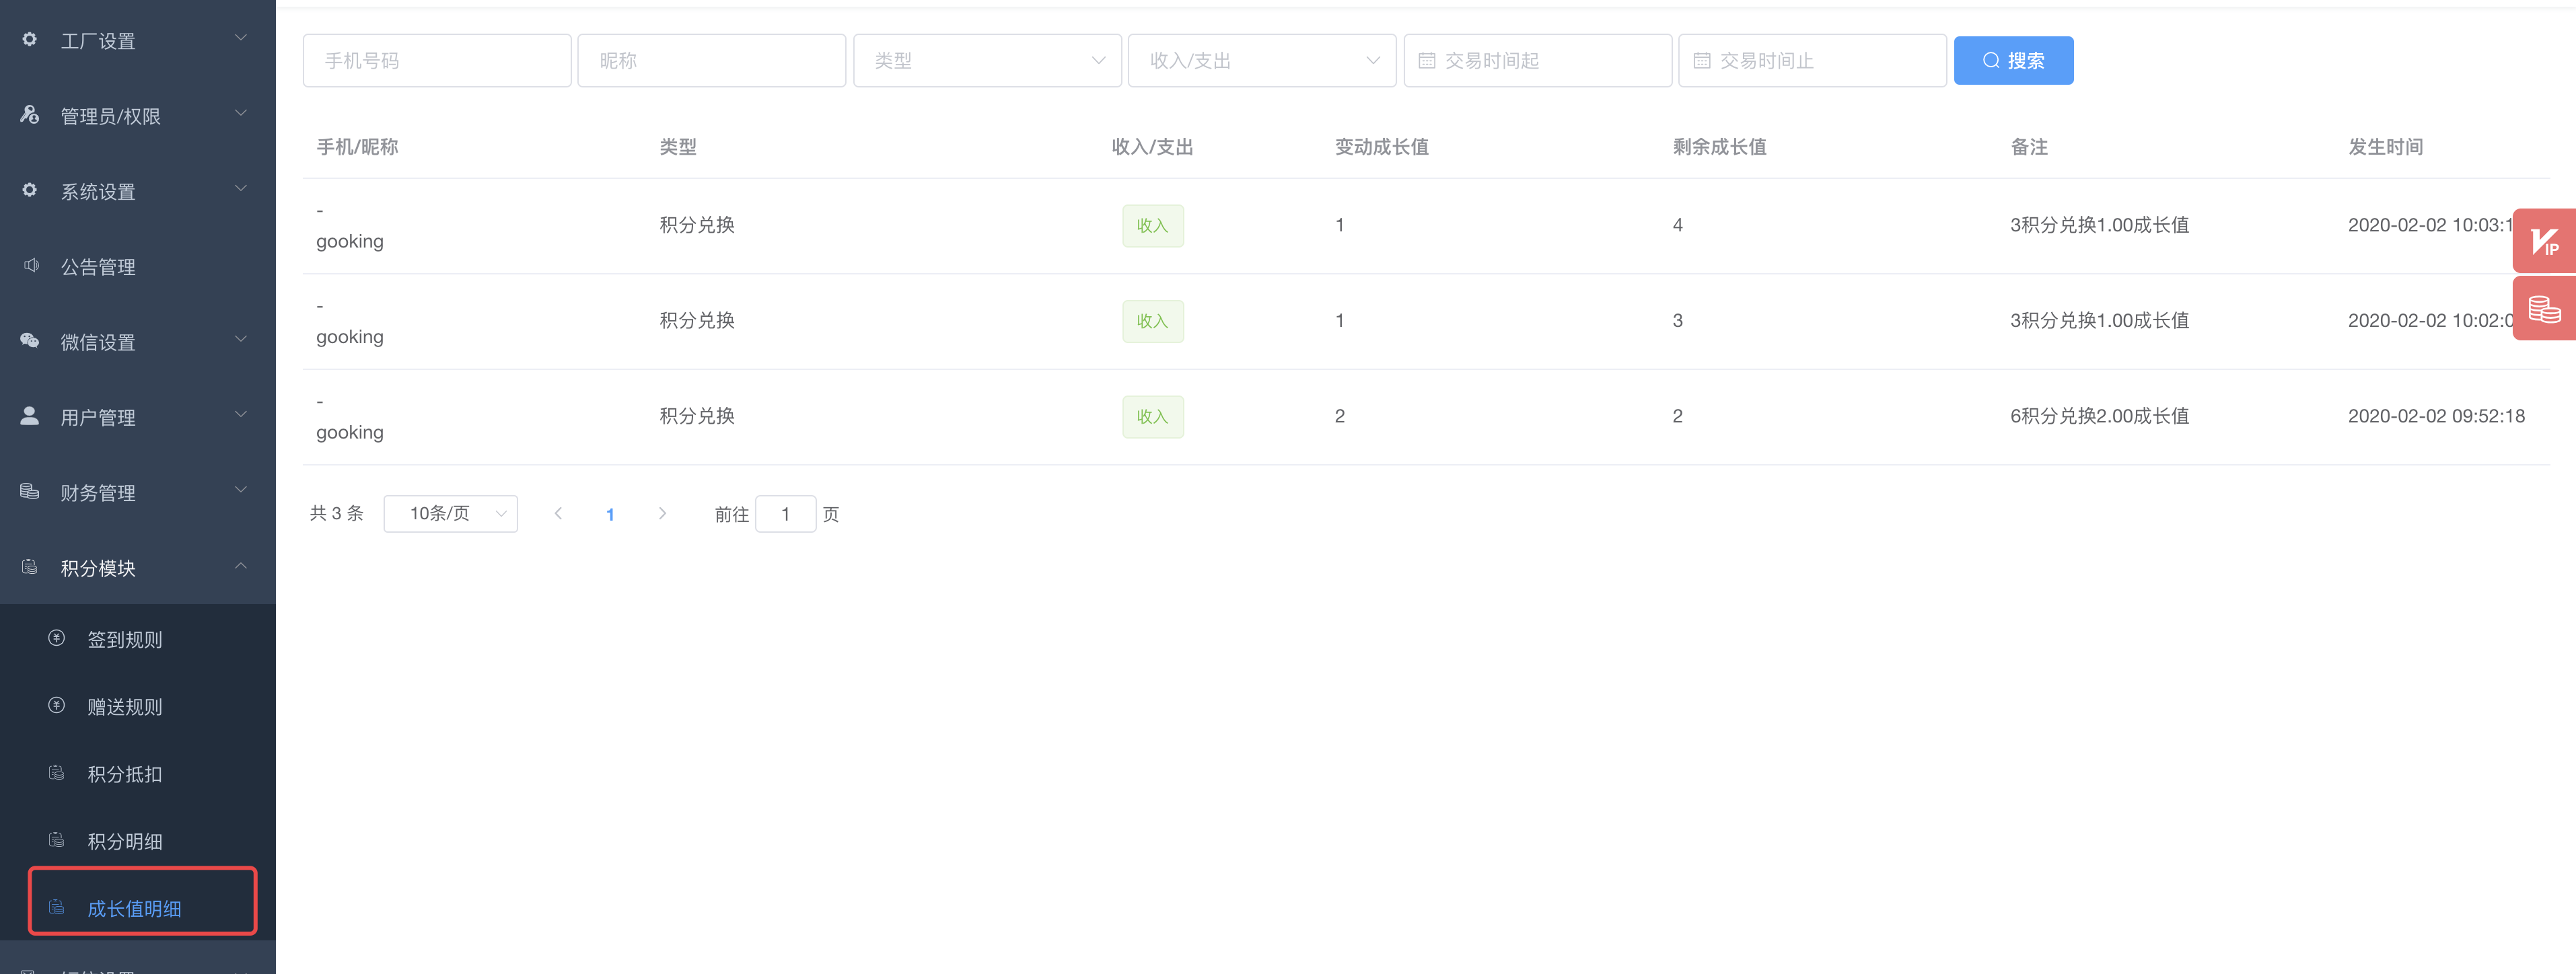Open the 积分明细 submenu item

click(x=125, y=841)
